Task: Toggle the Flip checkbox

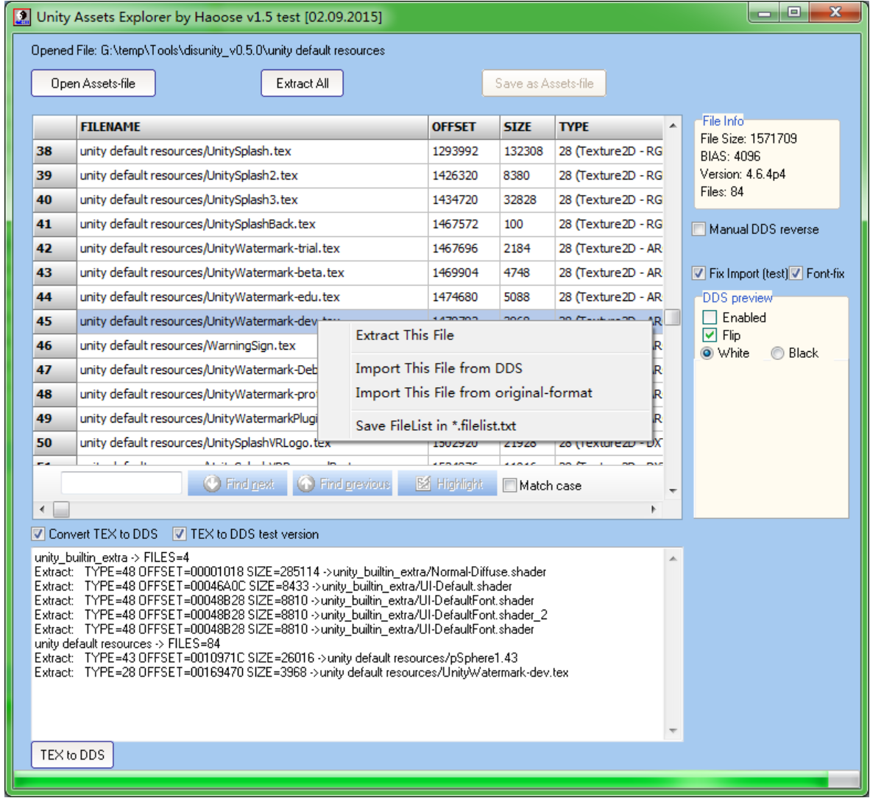Action: [x=710, y=335]
